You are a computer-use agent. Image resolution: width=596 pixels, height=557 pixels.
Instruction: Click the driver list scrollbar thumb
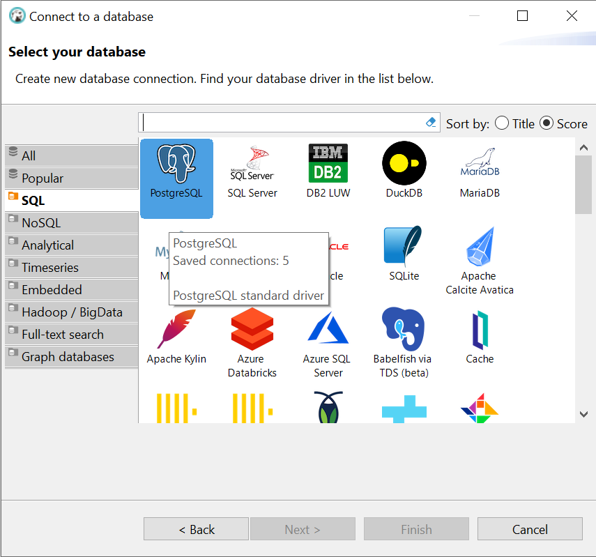tap(583, 185)
